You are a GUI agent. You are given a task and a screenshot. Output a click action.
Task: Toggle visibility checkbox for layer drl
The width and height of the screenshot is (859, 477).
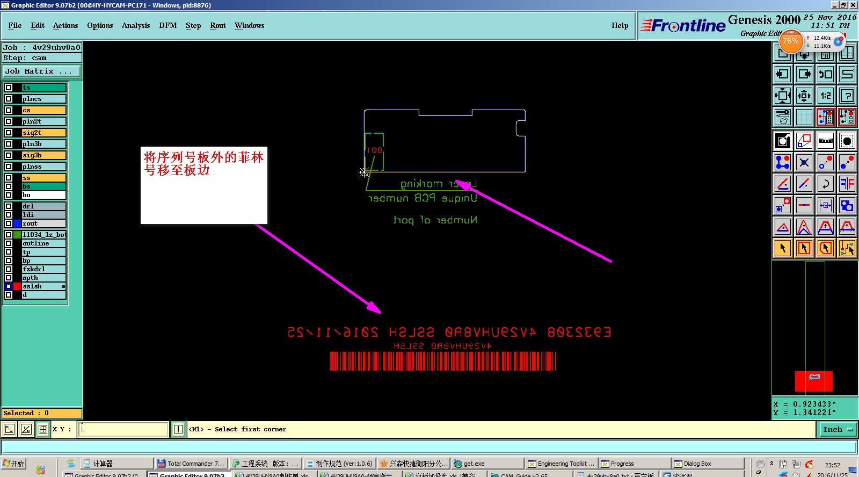(x=9, y=206)
